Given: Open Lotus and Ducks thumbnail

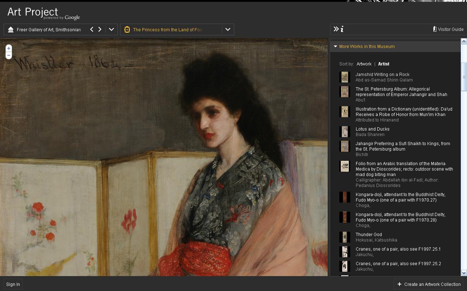Looking at the screenshot, I should 344,132.
